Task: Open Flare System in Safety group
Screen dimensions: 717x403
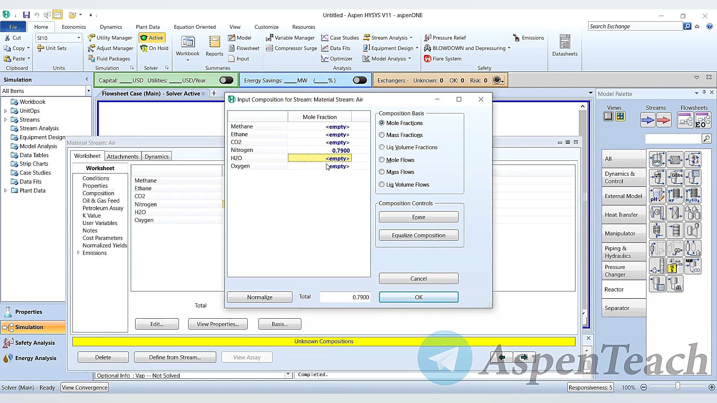Action: (x=443, y=59)
